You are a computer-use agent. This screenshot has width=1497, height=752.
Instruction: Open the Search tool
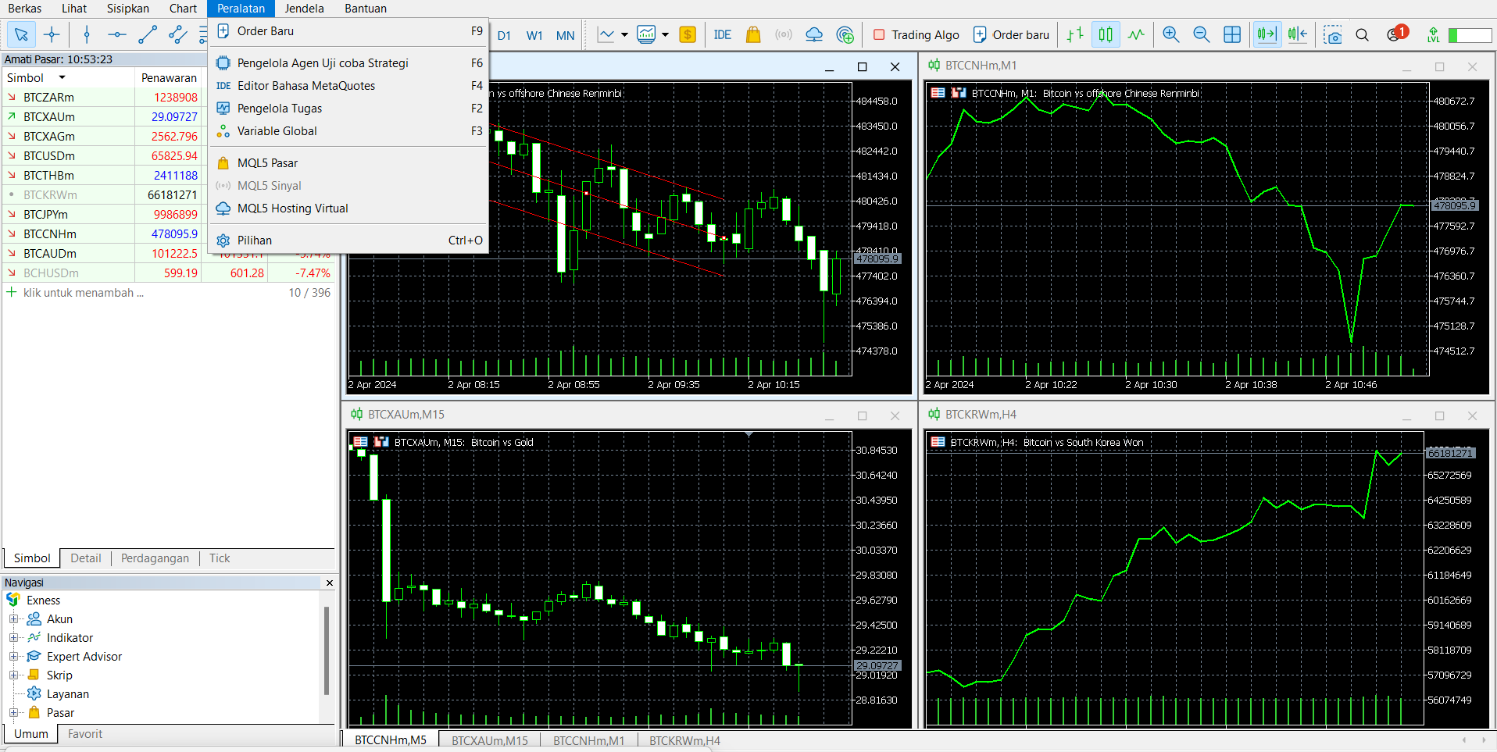pyautogui.click(x=1363, y=34)
